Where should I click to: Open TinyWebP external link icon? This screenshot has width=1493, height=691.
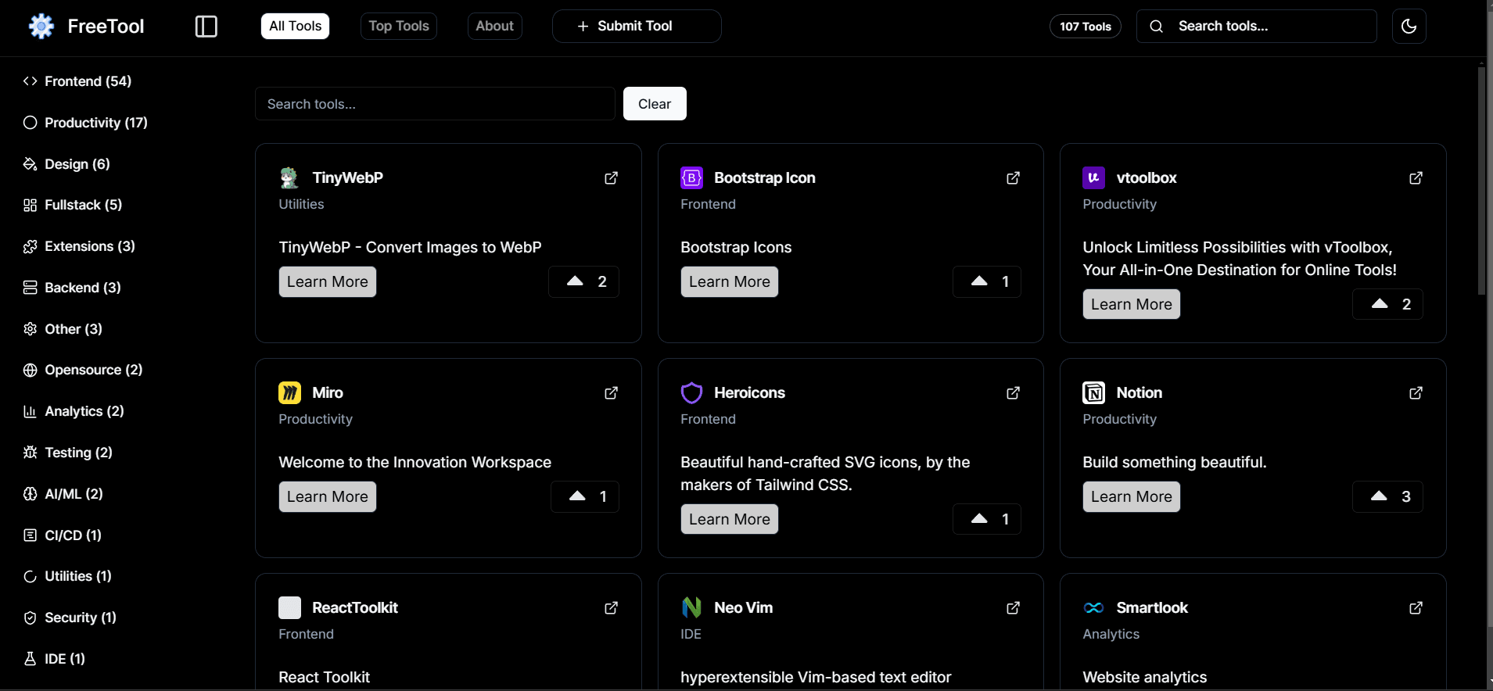[x=611, y=178]
